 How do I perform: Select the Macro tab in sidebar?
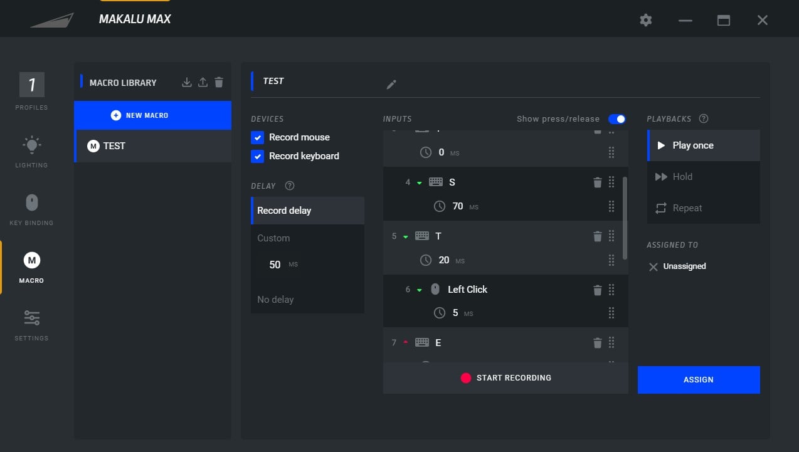[x=31, y=267]
